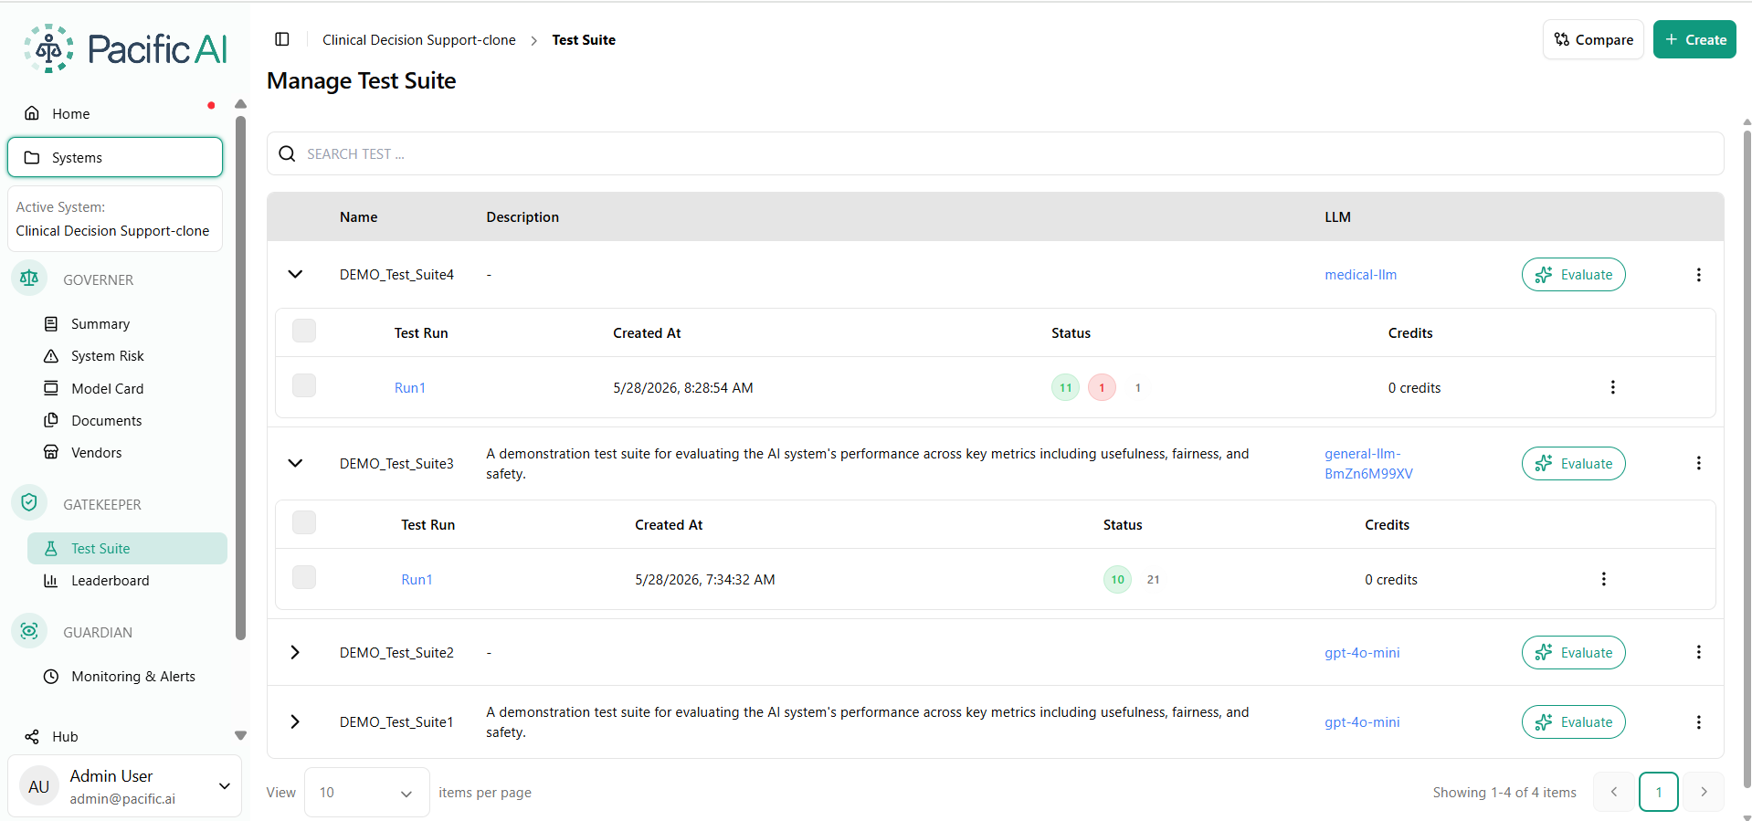Open gpt-4o-mini link for DEMO_Test_Suite2

click(x=1362, y=653)
